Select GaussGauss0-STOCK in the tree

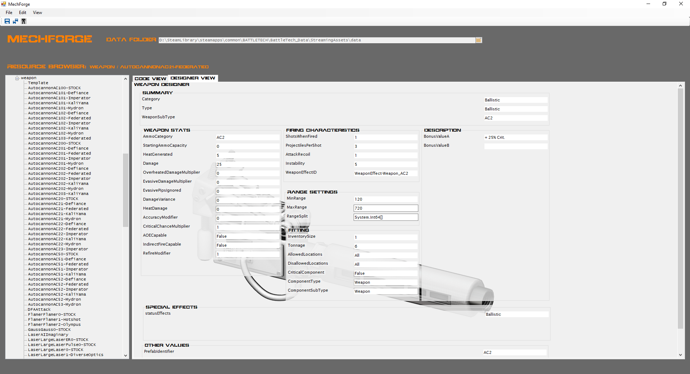tap(49, 330)
